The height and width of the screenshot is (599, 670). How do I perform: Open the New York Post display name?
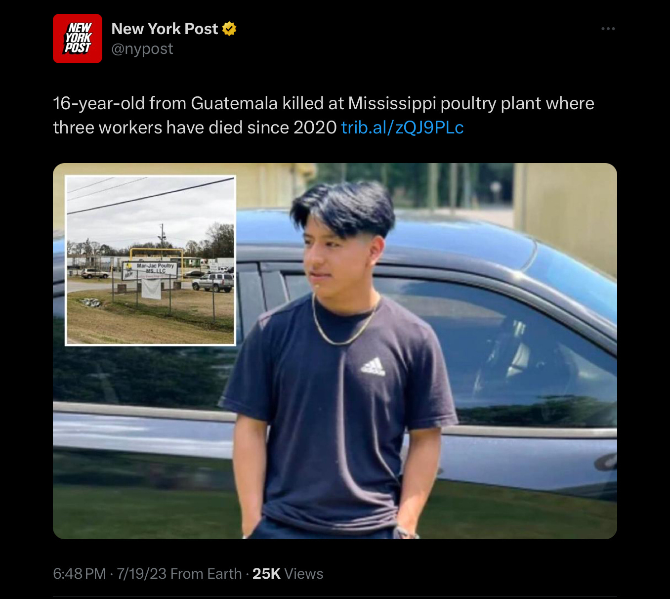(165, 29)
